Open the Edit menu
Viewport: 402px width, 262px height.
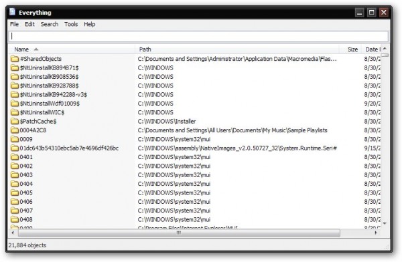pos(29,24)
